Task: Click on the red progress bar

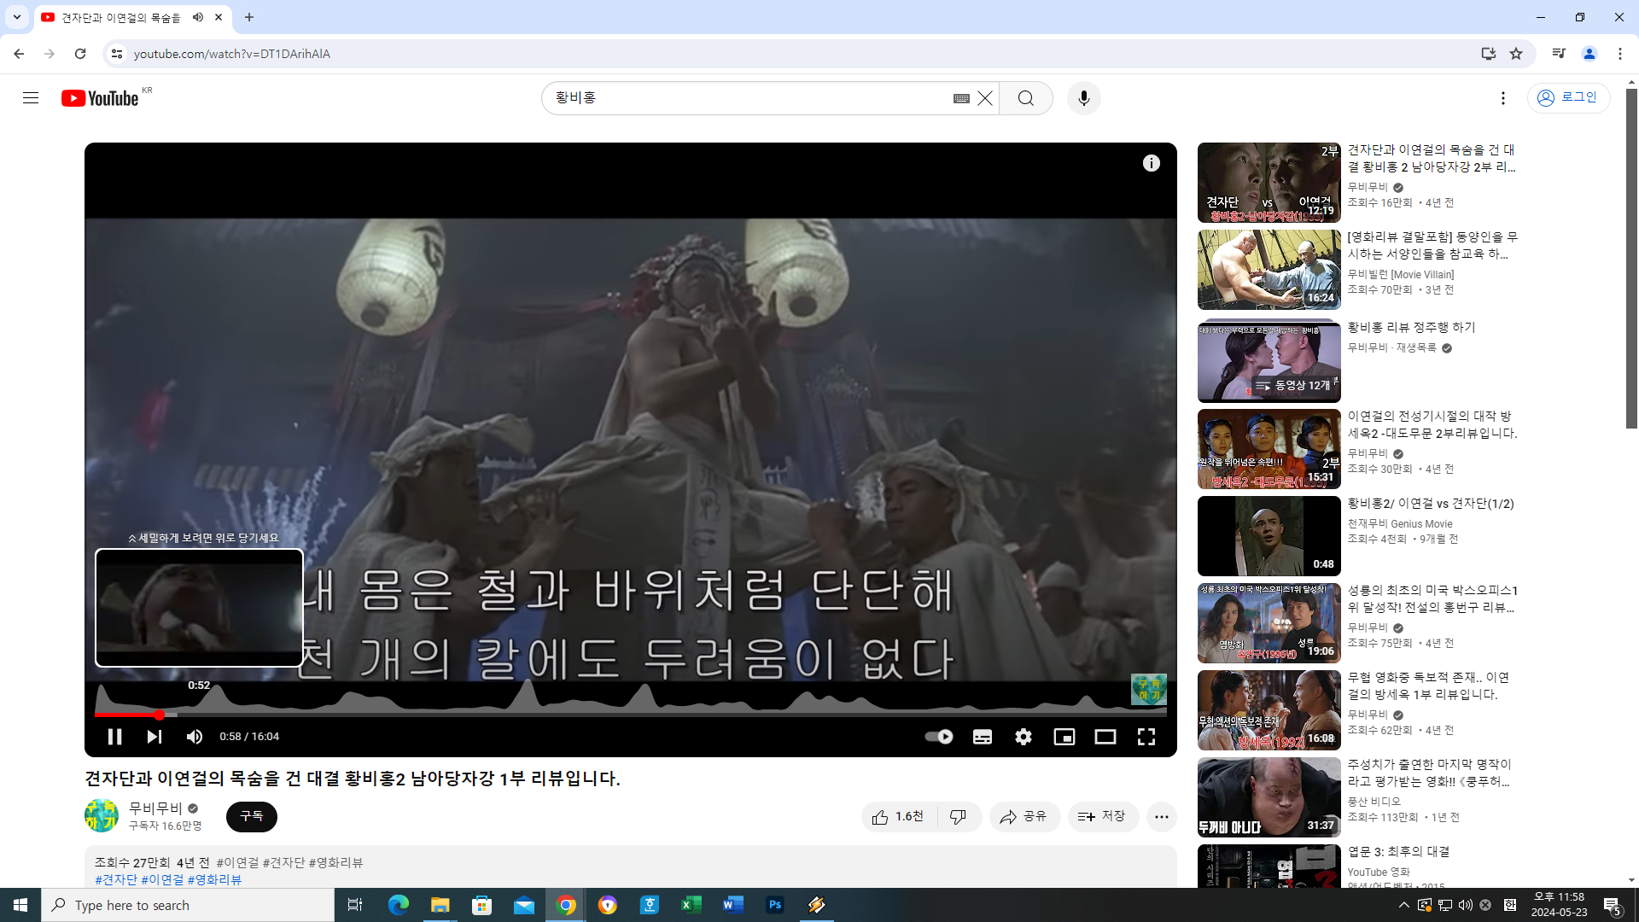Action: pyautogui.click(x=128, y=715)
